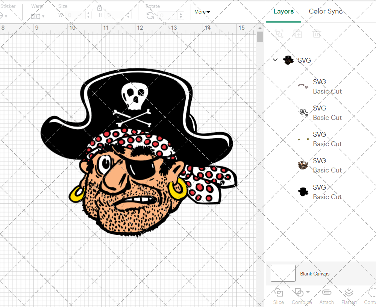Open the More dropdown menu

point(202,12)
